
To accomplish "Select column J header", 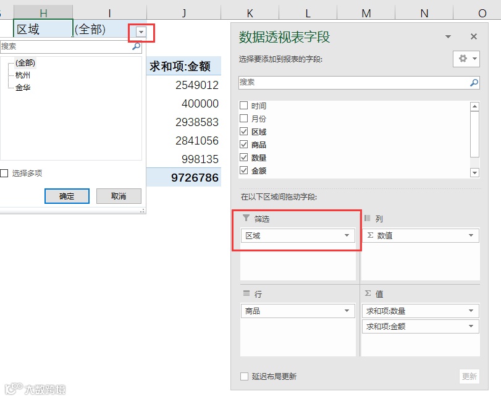I will coord(183,13).
